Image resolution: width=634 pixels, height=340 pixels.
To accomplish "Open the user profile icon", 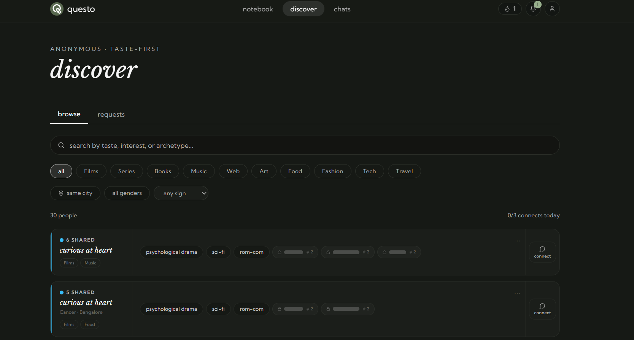I will tap(552, 9).
